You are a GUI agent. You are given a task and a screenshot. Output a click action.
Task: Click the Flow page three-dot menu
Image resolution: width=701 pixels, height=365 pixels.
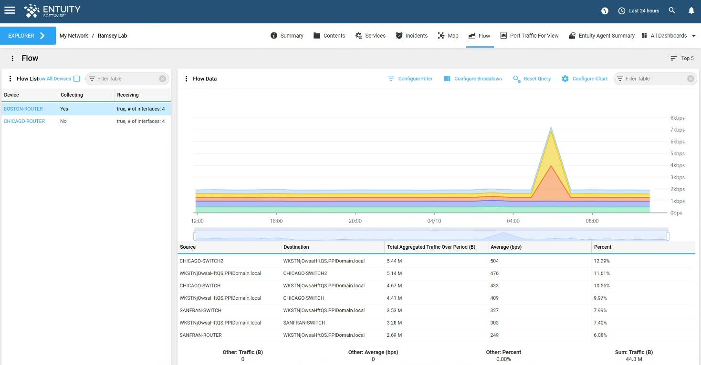pyautogui.click(x=12, y=58)
